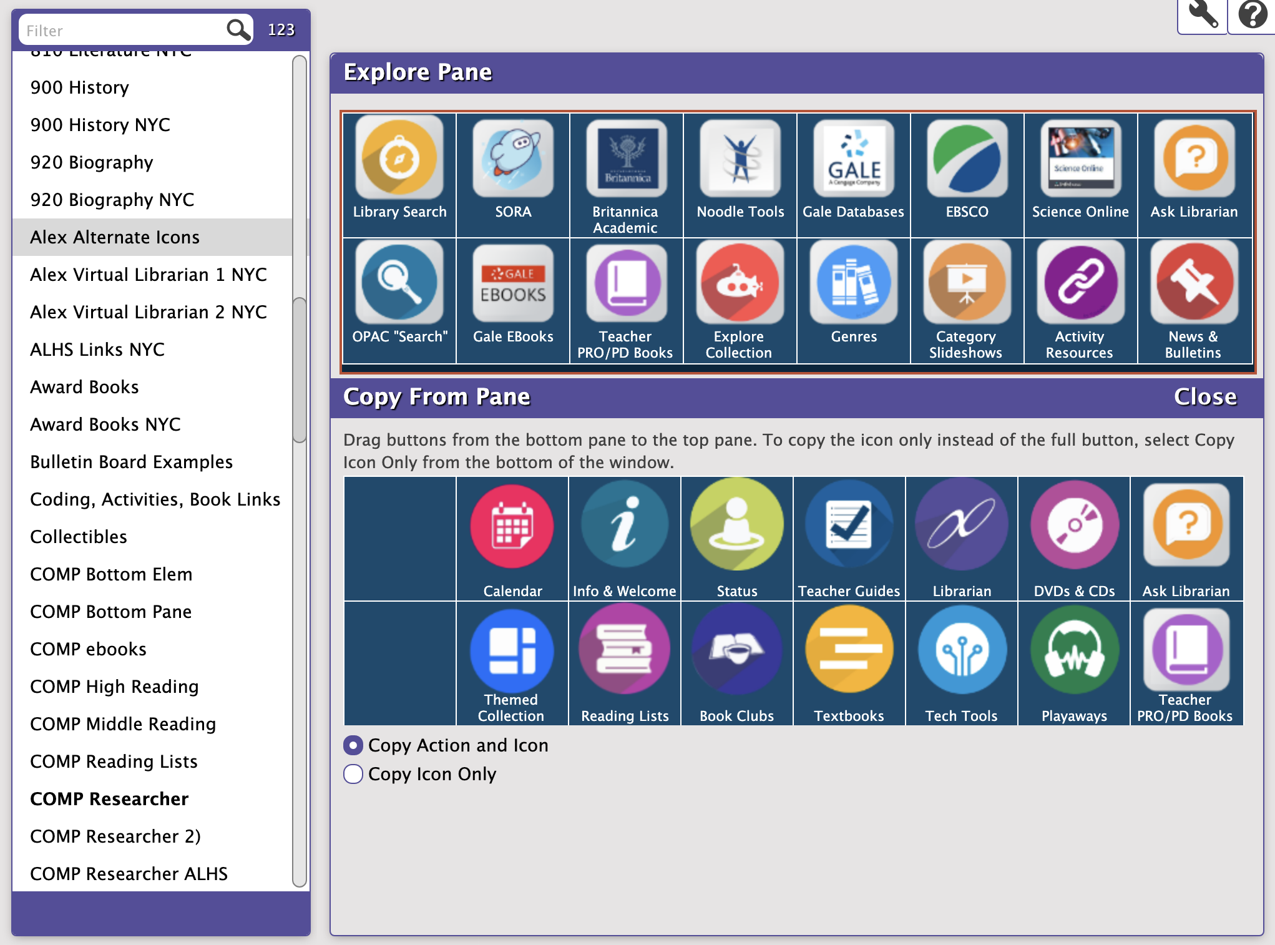Select Alex Alternate Icons pane
This screenshot has height=945, width=1275.
152,237
